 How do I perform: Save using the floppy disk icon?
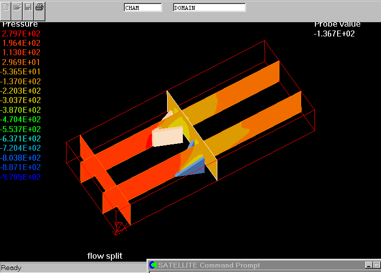[29, 7]
